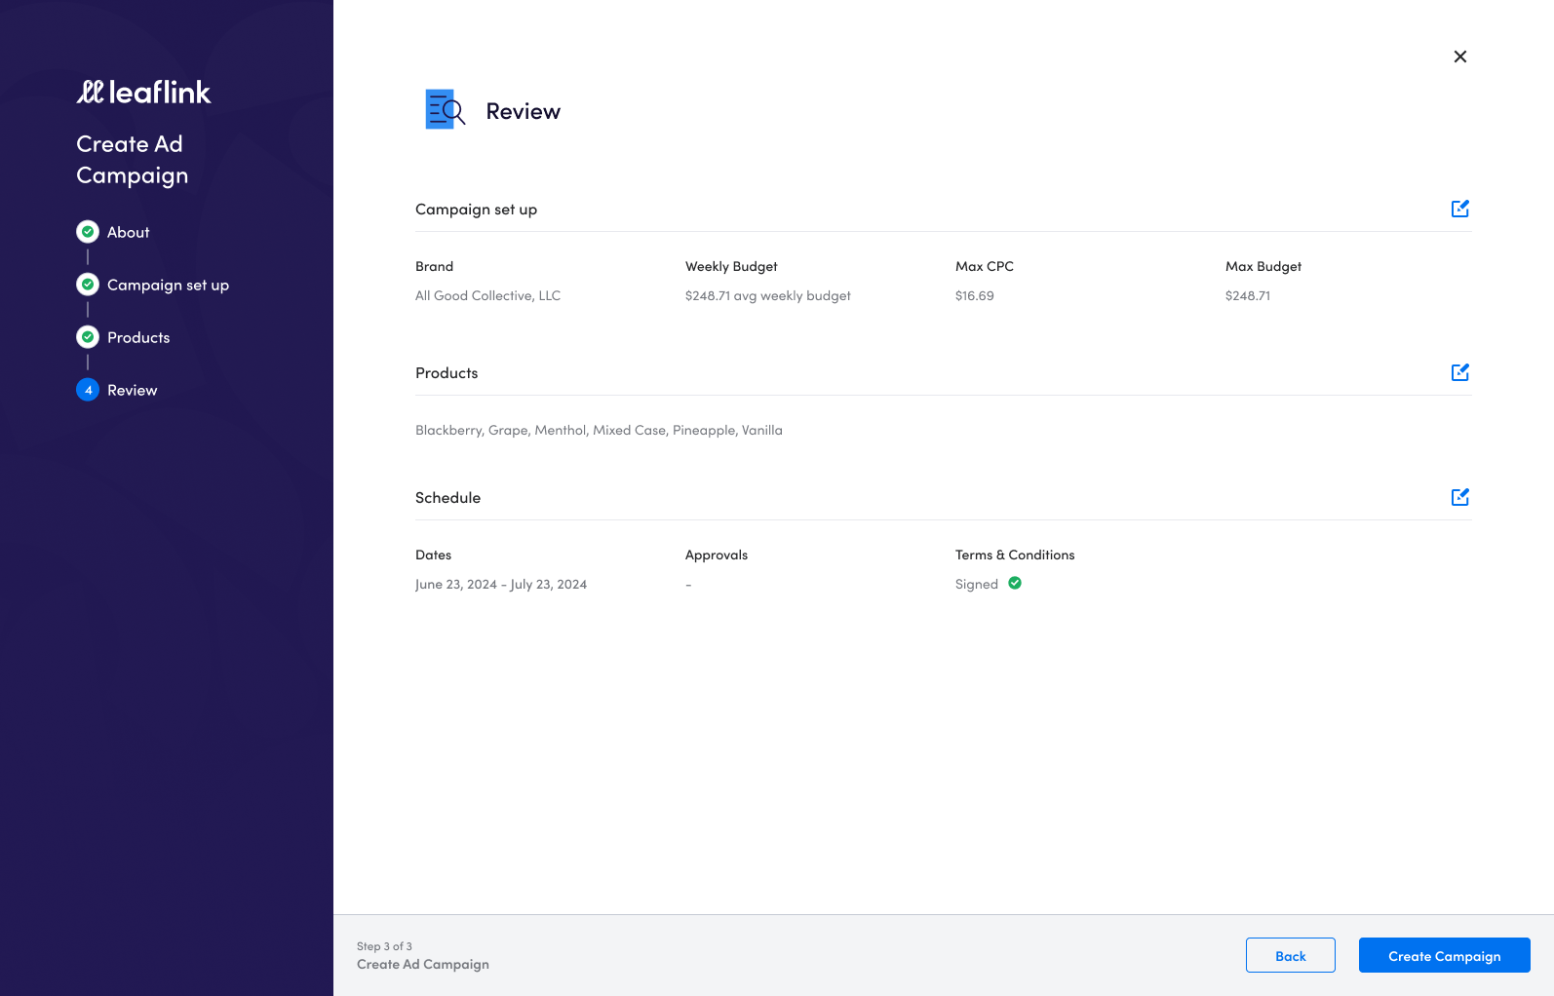Click the dates June 23, 2024 – July 23, 2024
Screen dimensions: 1554x996
coord(501,584)
